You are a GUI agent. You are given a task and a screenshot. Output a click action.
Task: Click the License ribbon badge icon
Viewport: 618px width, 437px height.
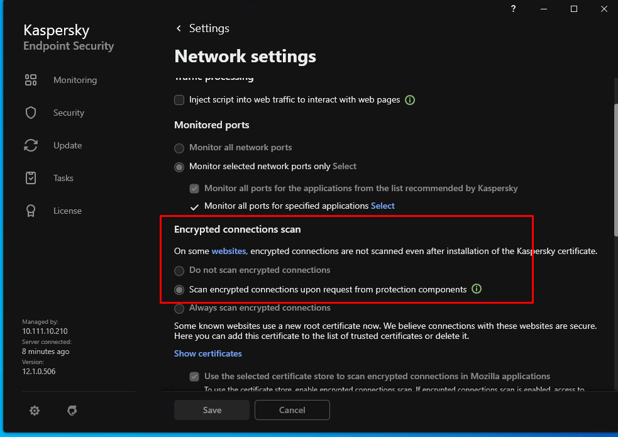point(31,211)
